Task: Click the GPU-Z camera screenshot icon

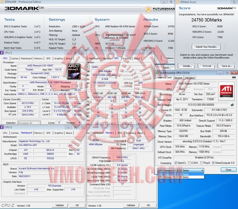Action: coord(234,77)
